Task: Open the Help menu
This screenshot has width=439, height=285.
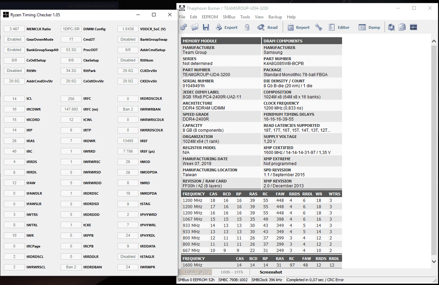Action: coord(291,17)
